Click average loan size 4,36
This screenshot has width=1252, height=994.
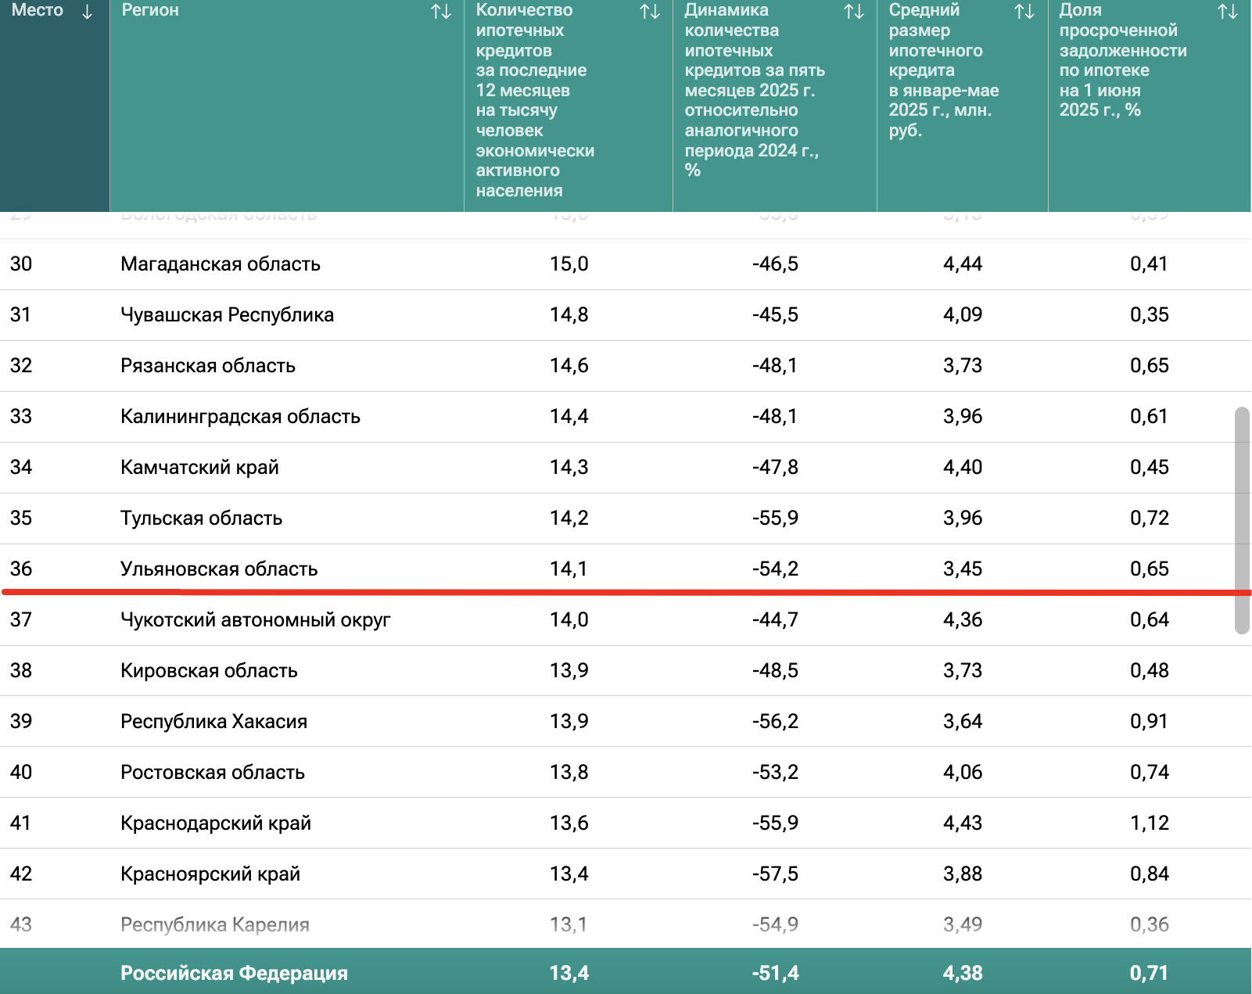pos(963,620)
